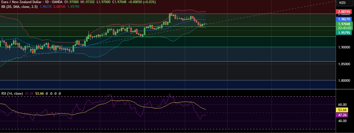This screenshot has height=133, width=354.
Task: Open the NZD currency selector
Action: tap(342, 3)
